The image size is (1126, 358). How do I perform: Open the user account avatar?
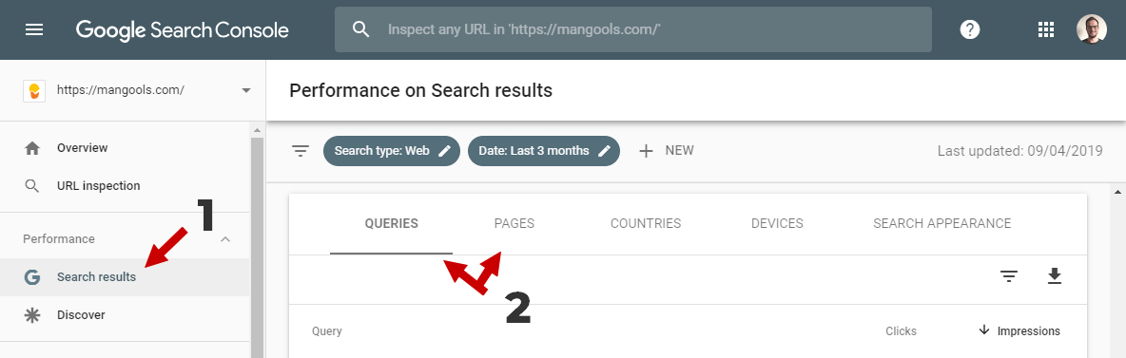[x=1092, y=29]
